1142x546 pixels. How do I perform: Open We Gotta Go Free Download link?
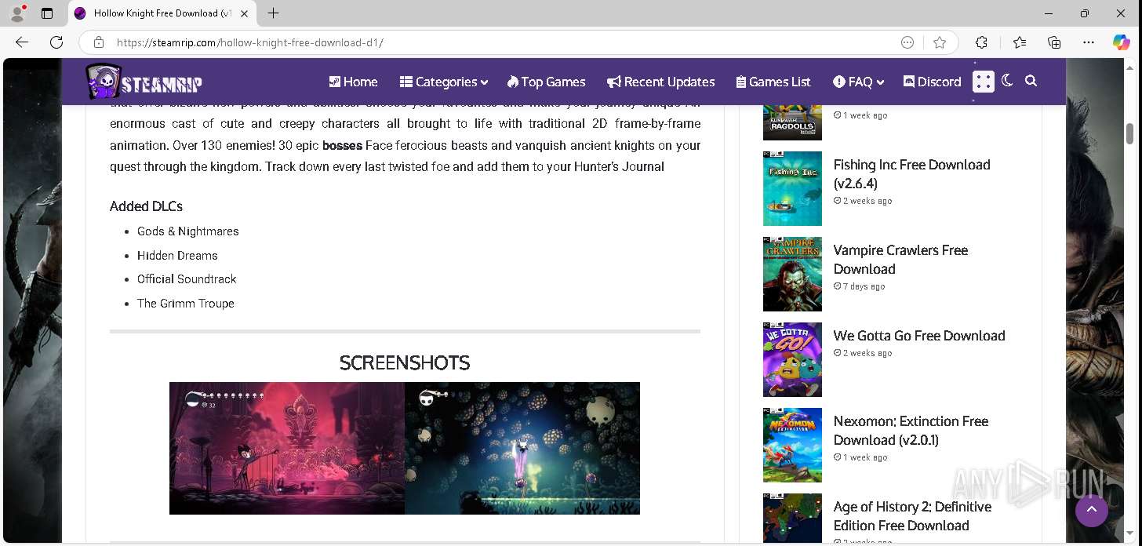click(918, 336)
